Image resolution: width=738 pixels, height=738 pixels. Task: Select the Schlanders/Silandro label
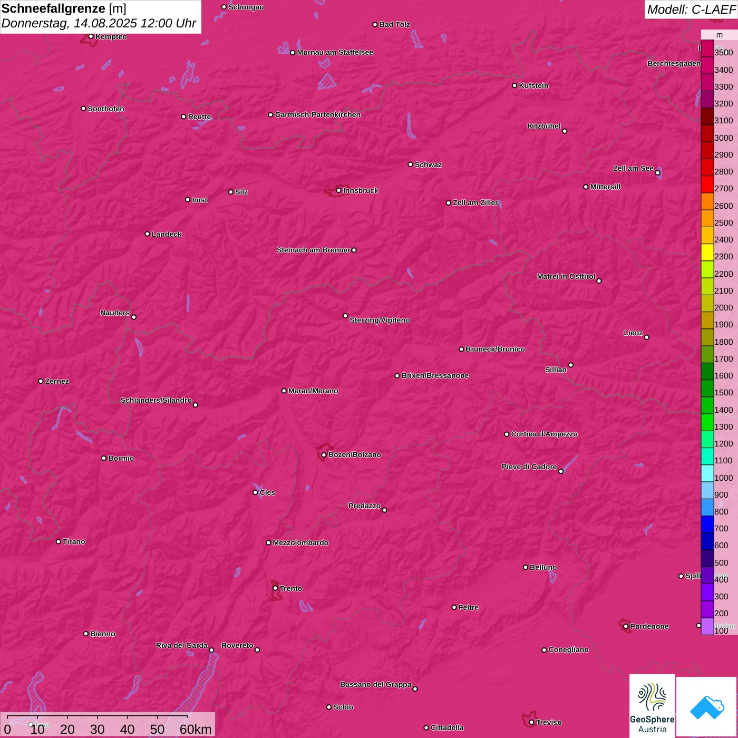point(156,400)
